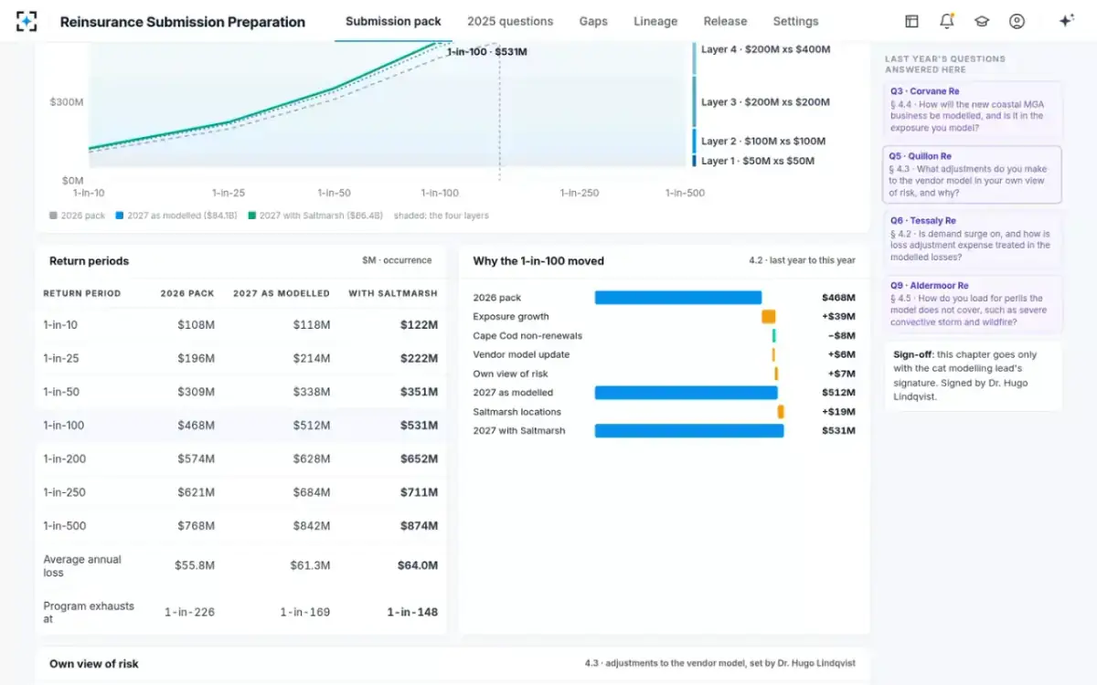The width and height of the screenshot is (1097, 685).
Task: Open the Q5 Quillon Re question card
Action: [x=973, y=174]
